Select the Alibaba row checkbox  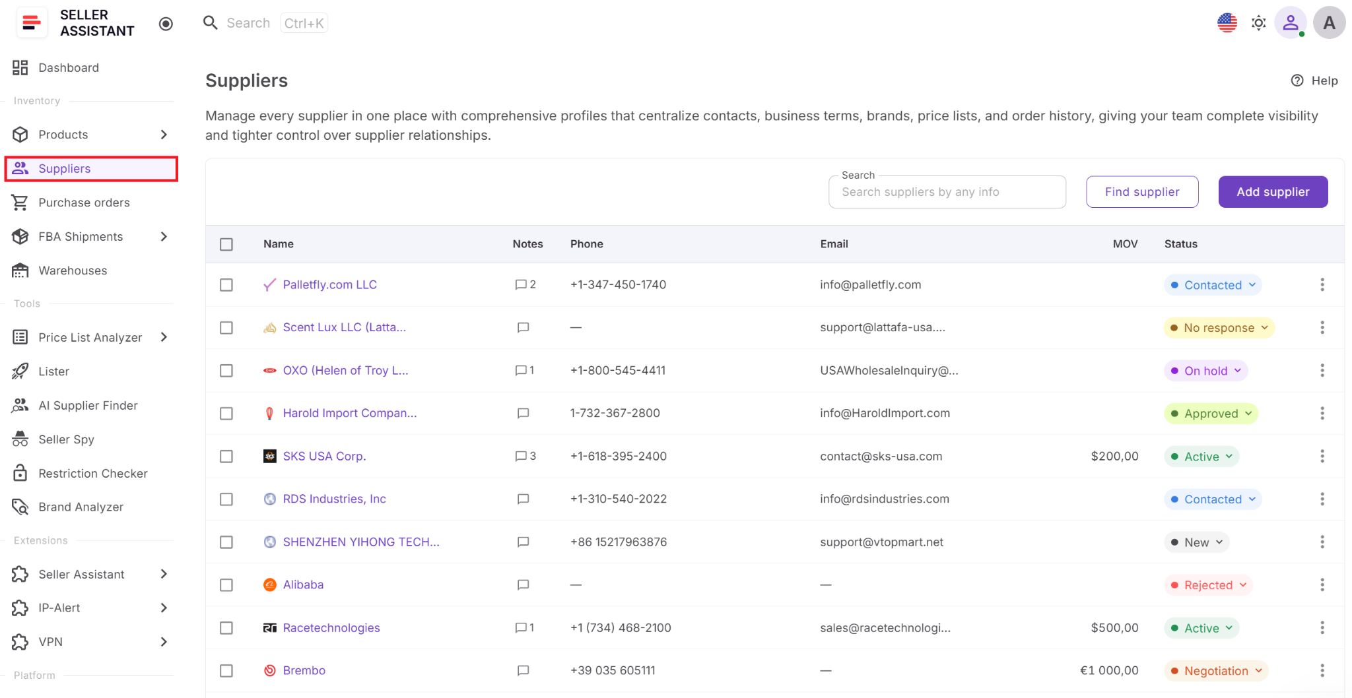pos(226,585)
